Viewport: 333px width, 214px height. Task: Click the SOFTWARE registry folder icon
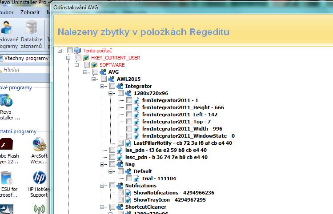coord(94,65)
